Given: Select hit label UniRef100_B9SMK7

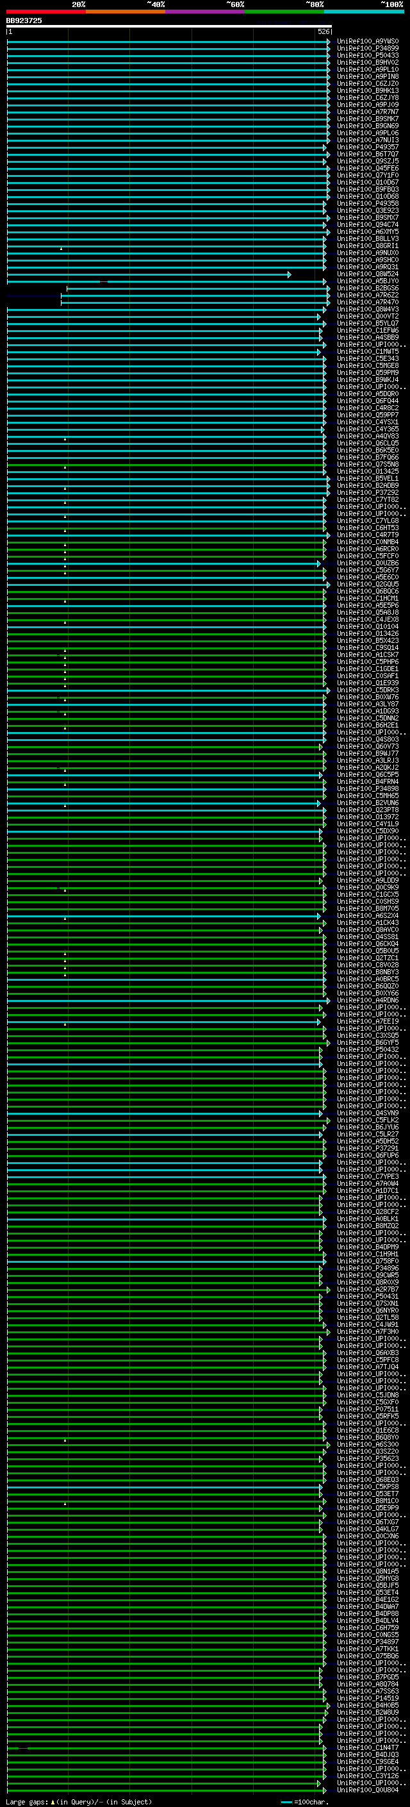Looking at the screenshot, I should [368, 119].
